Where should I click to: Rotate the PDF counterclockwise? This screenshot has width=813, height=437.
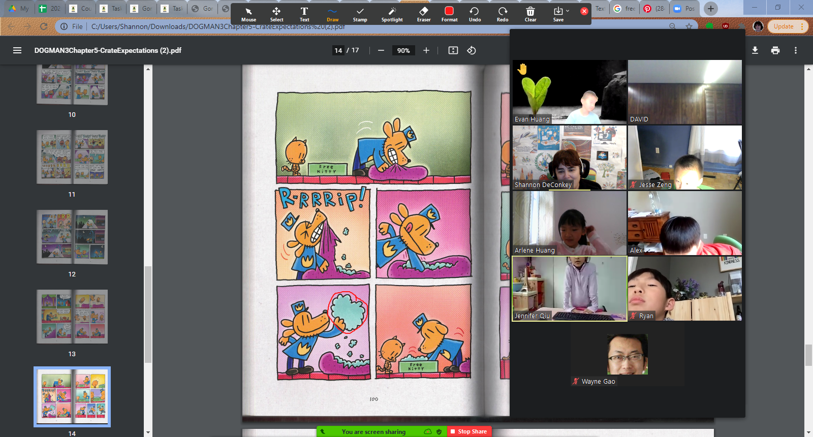click(472, 50)
